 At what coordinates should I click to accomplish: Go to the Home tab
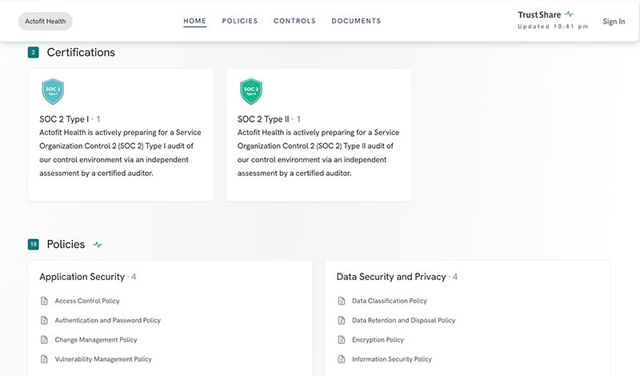point(194,21)
